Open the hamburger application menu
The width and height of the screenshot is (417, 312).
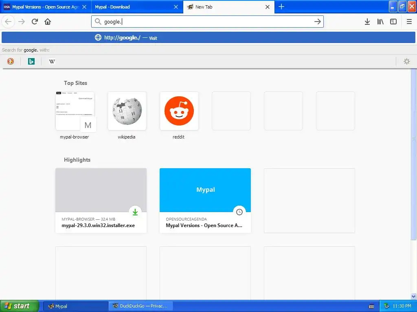[x=409, y=22]
